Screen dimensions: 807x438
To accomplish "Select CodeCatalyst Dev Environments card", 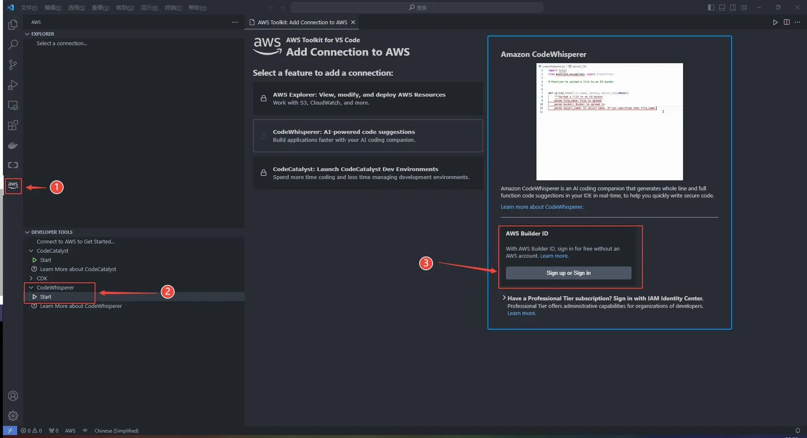I will (x=368, y=173).
